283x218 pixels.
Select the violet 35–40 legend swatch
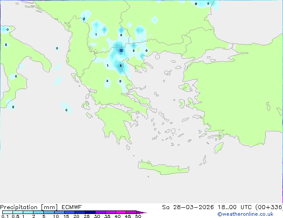(x=112, y=212)
